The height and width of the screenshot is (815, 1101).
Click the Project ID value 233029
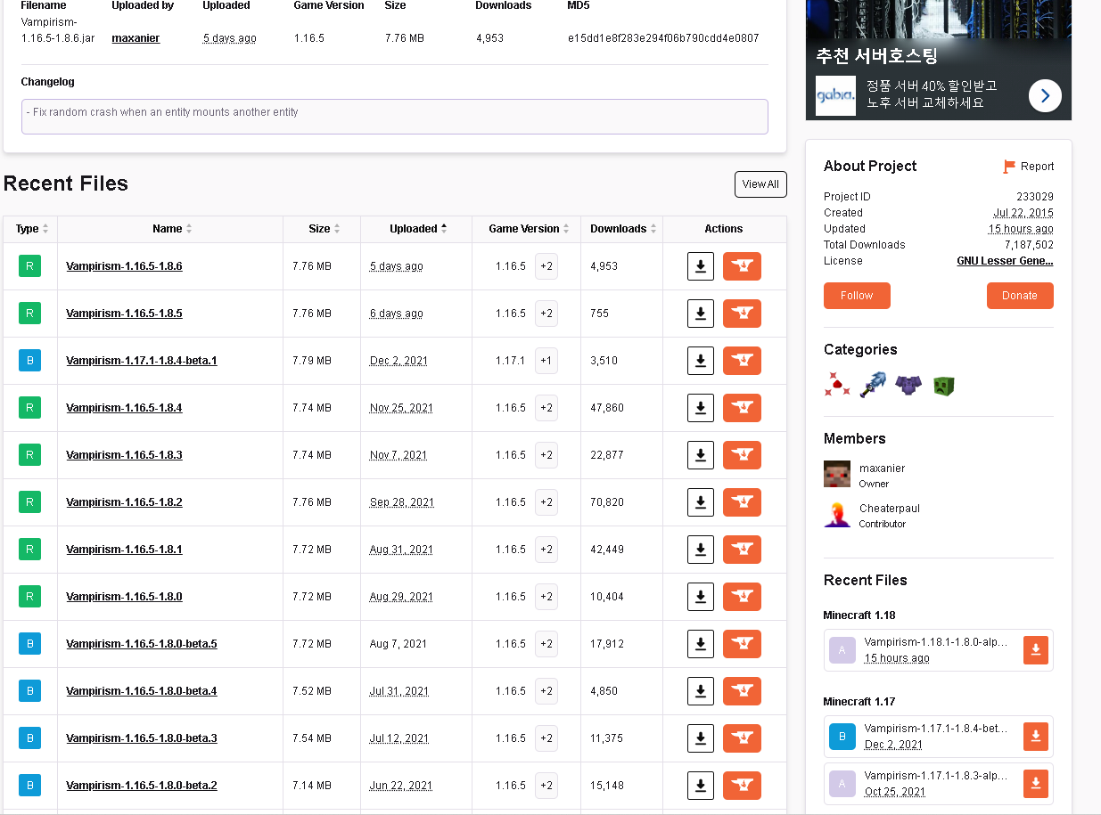point(1035,197)
